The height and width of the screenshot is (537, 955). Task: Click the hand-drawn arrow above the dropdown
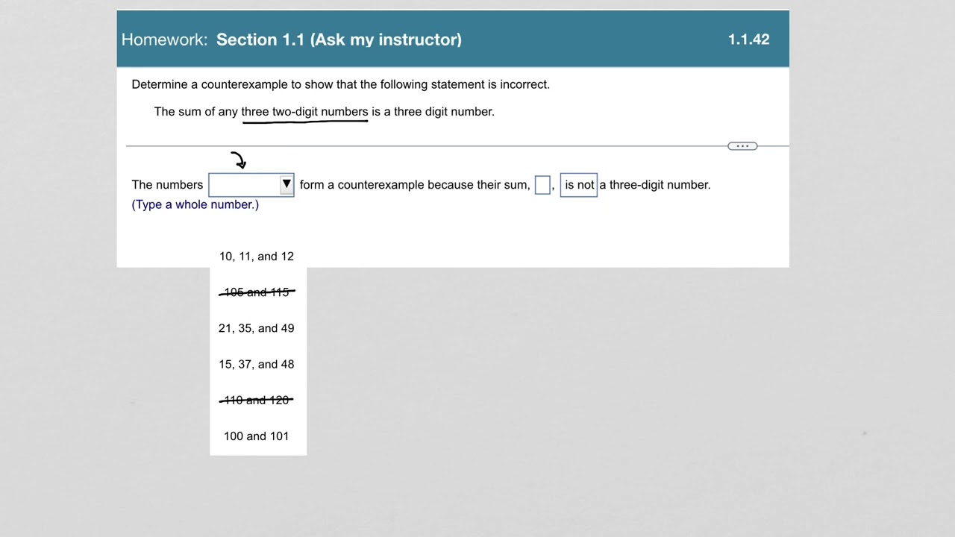click(x=239, y=160)
